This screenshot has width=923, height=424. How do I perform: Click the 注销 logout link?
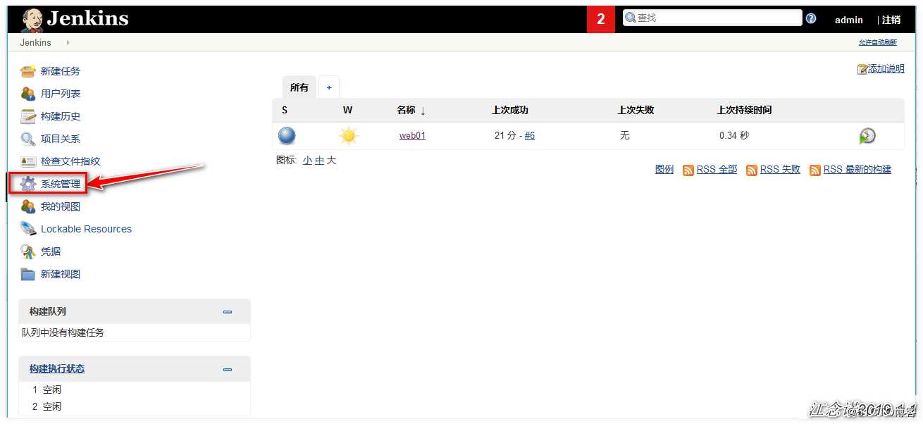(x=891, y=20)
